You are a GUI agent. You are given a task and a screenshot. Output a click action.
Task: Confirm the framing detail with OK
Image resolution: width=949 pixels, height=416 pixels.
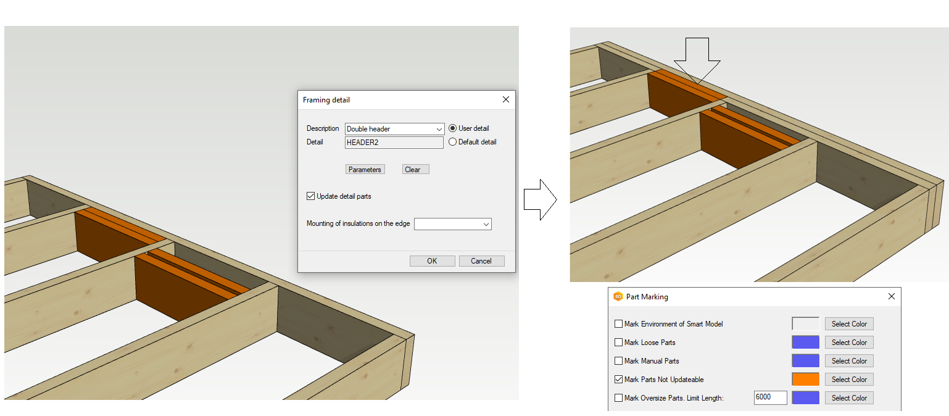(432, 261)
